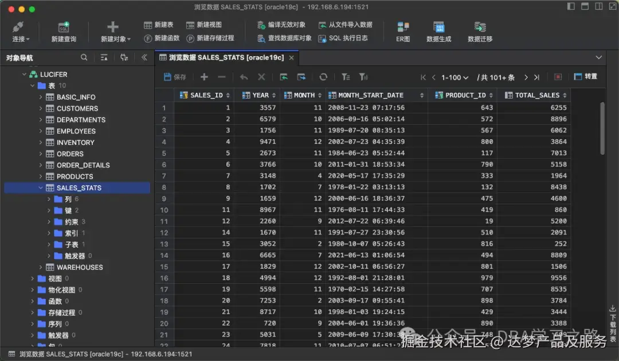Select the DEPARTMENTS table
The image size is (619, 361).
pos(81,120)
